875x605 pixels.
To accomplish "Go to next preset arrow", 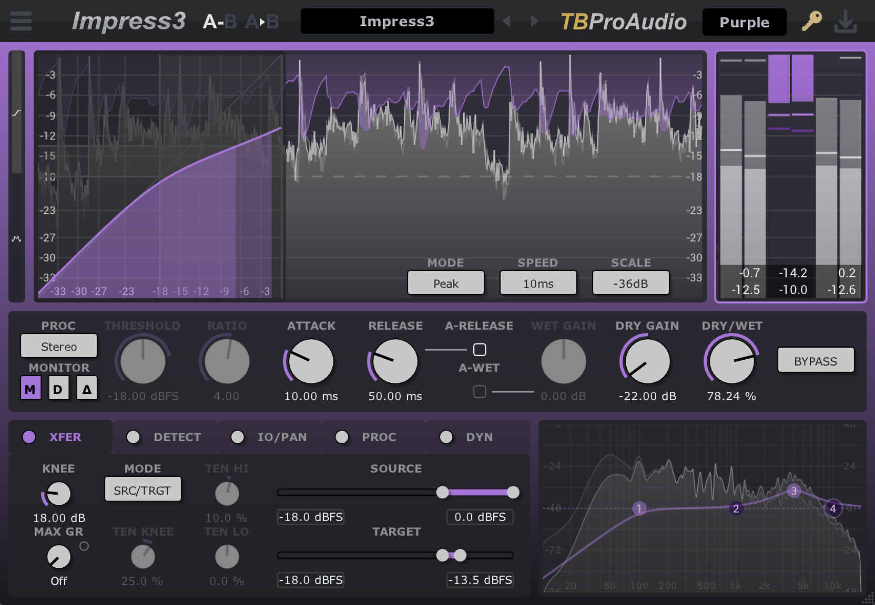I will click(534, 22).
